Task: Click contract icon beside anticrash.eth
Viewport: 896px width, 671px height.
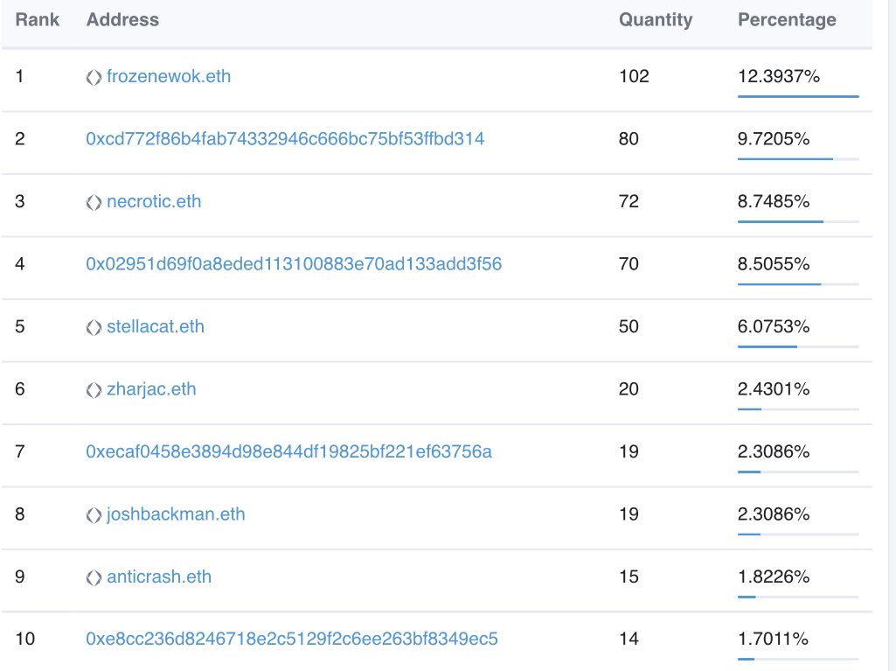Action: point(94,577)
